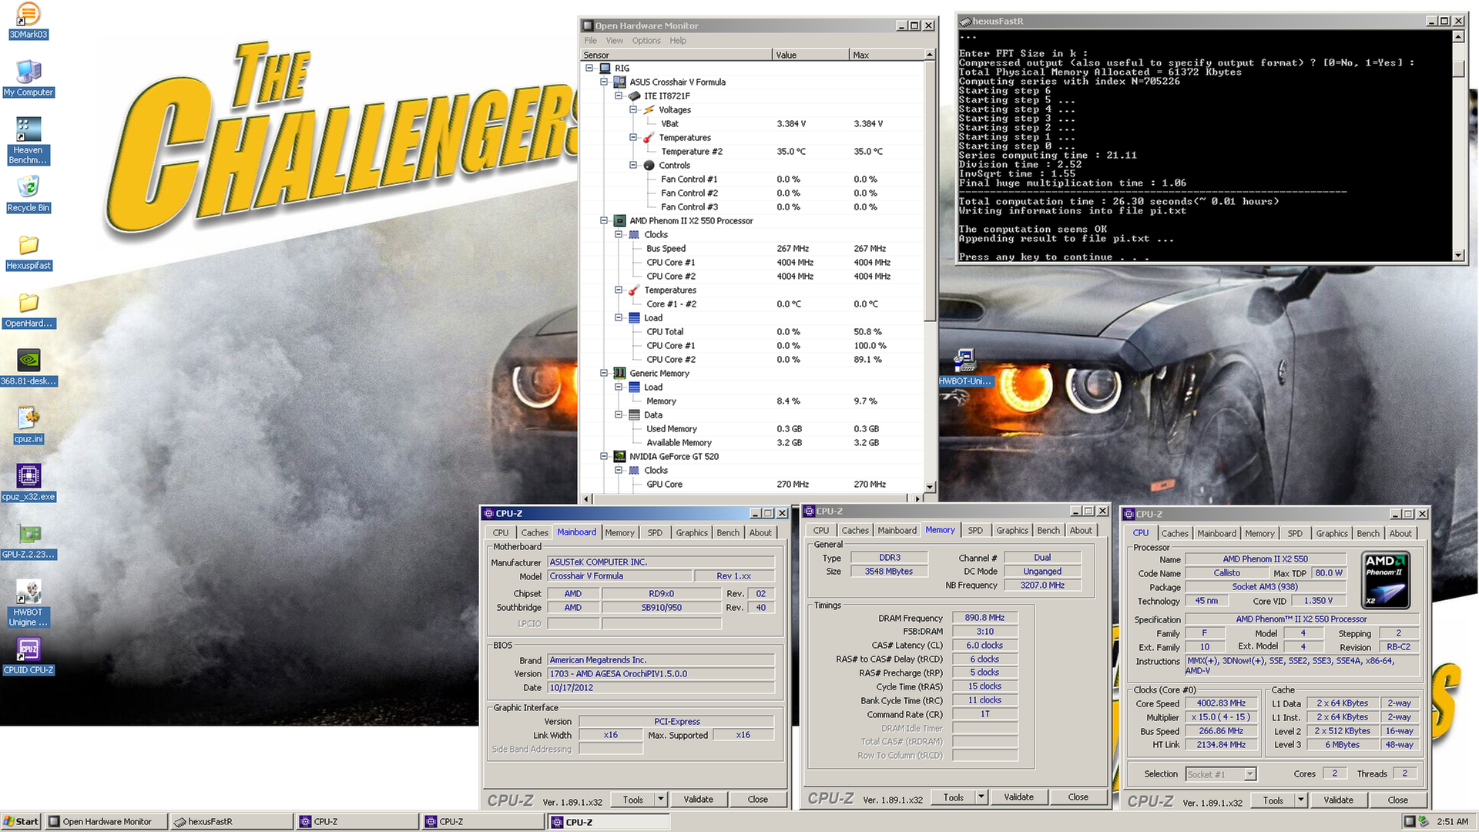Select the Load bars icon under Generic Memory
The image size is (1479, 832).
pos(635,387)
